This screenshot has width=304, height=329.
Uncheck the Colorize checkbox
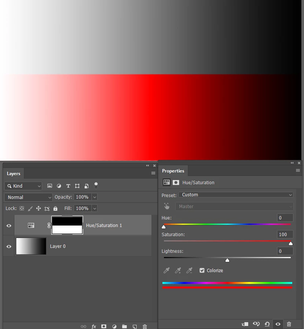click(x=202, y=271)
